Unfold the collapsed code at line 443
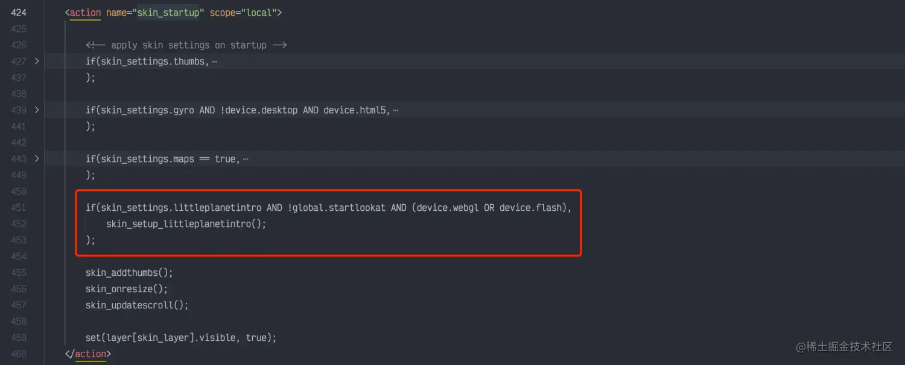The height and width of the screenshot is (365, 905). (37, 159)
